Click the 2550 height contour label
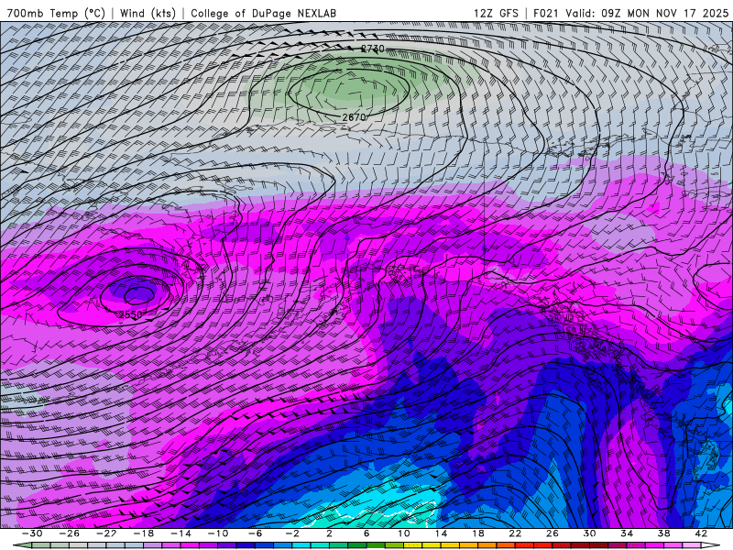This screenshot has height=550, width=733. (130, 314)
